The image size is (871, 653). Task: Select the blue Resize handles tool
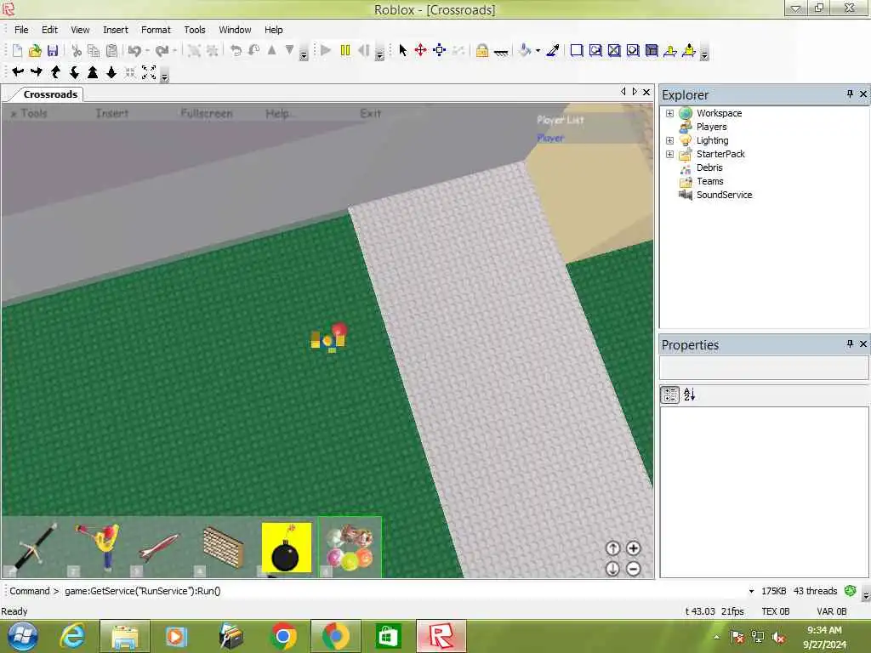pos(440,50)
